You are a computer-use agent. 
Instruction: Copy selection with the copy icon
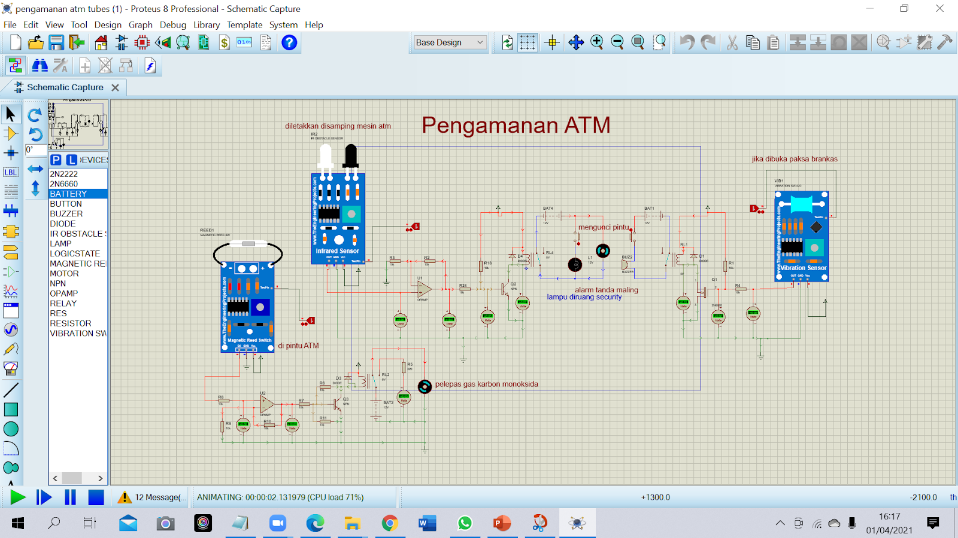click(753, 42)
